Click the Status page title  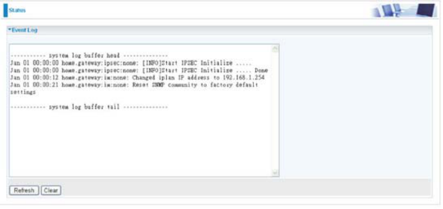pyautogui.click(x=17, y=10)
